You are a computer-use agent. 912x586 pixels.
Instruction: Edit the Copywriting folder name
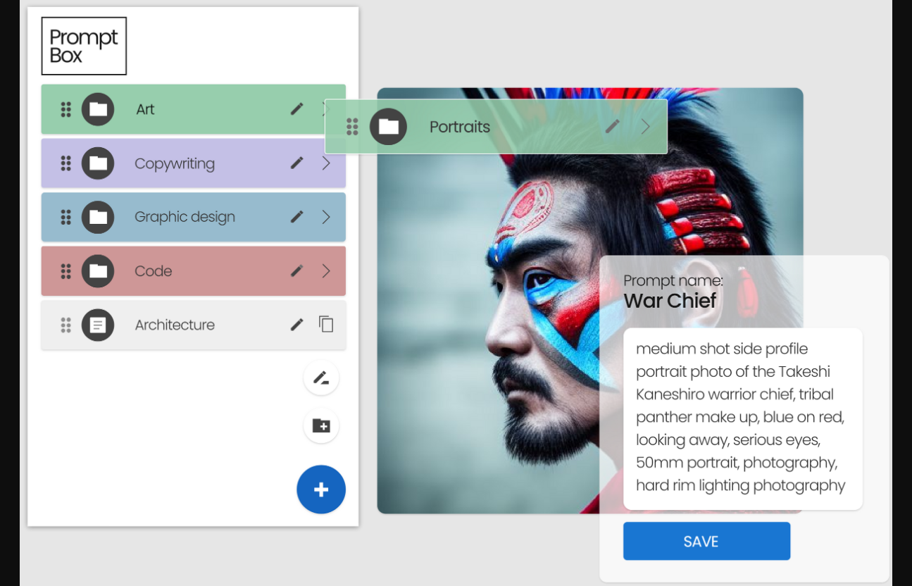click(297, 163)
